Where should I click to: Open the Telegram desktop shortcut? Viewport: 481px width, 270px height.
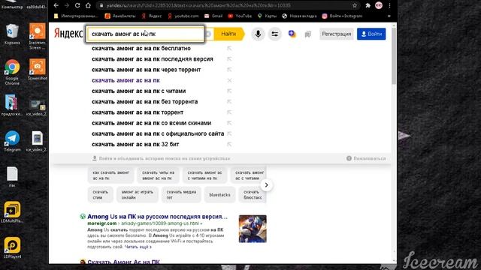[x=12, y=141]
